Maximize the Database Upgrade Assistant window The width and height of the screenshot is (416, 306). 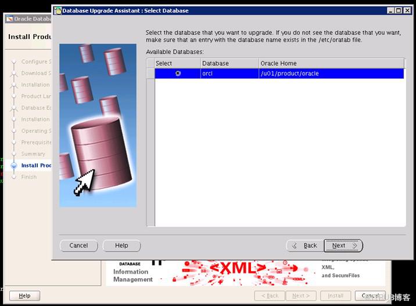click(x=399, y=10)
